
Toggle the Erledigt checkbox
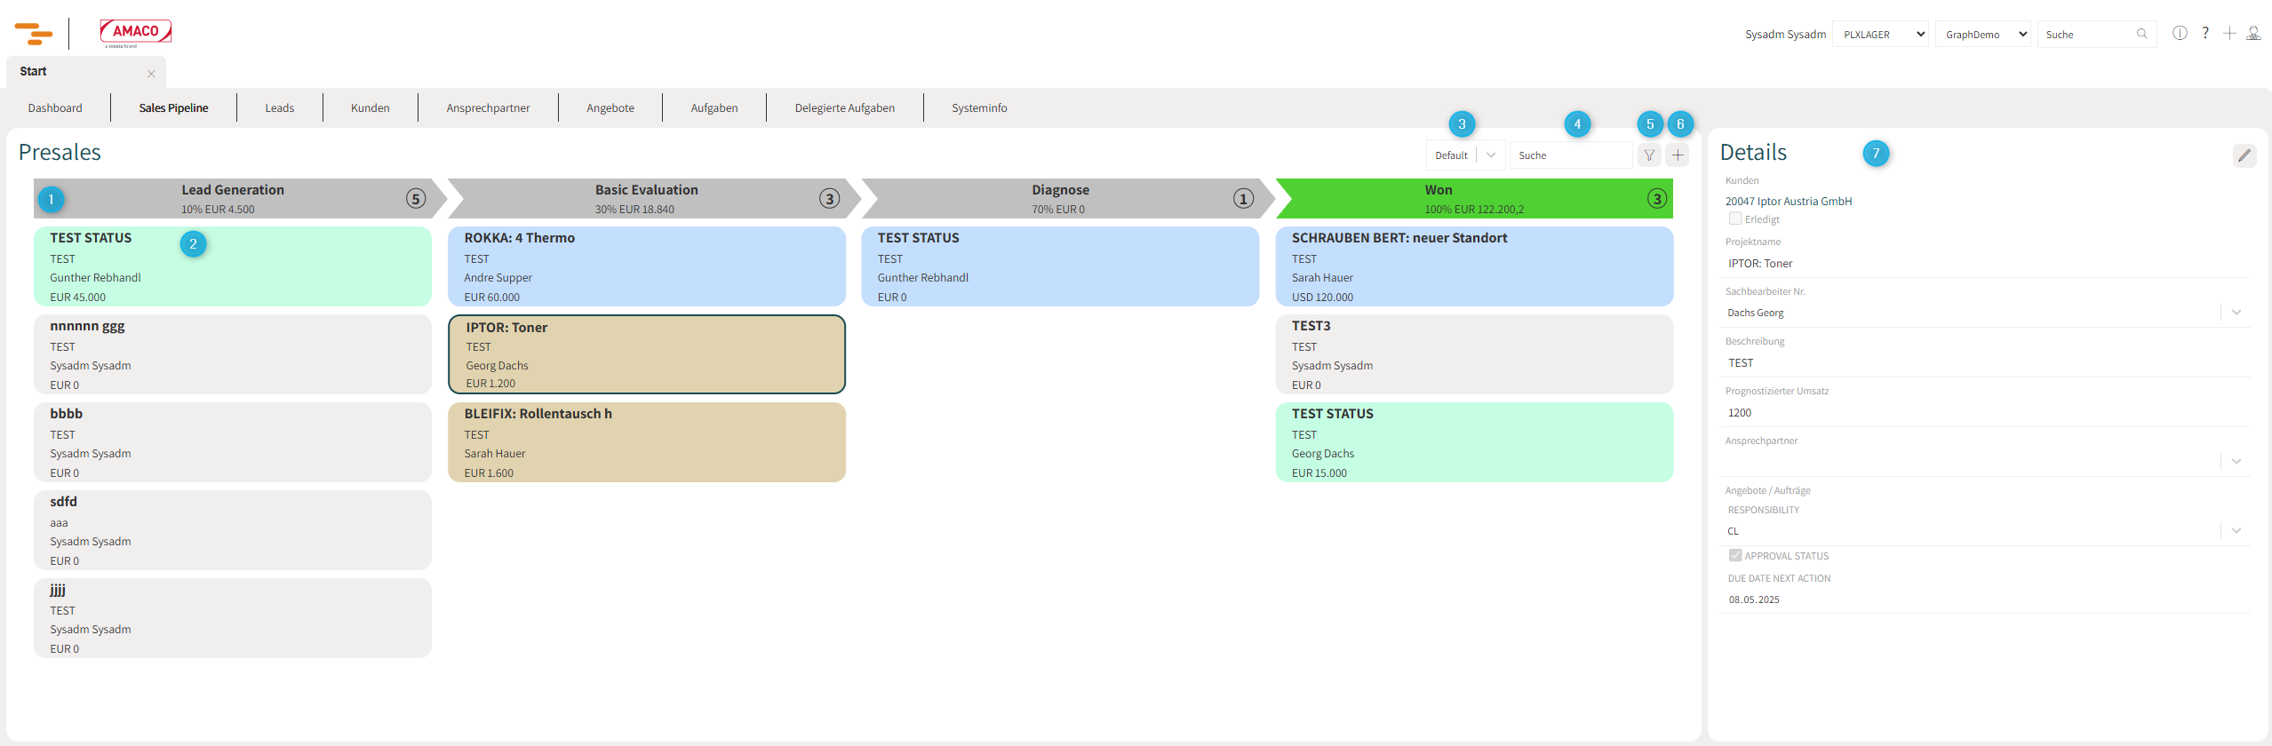click(1734, 218)
